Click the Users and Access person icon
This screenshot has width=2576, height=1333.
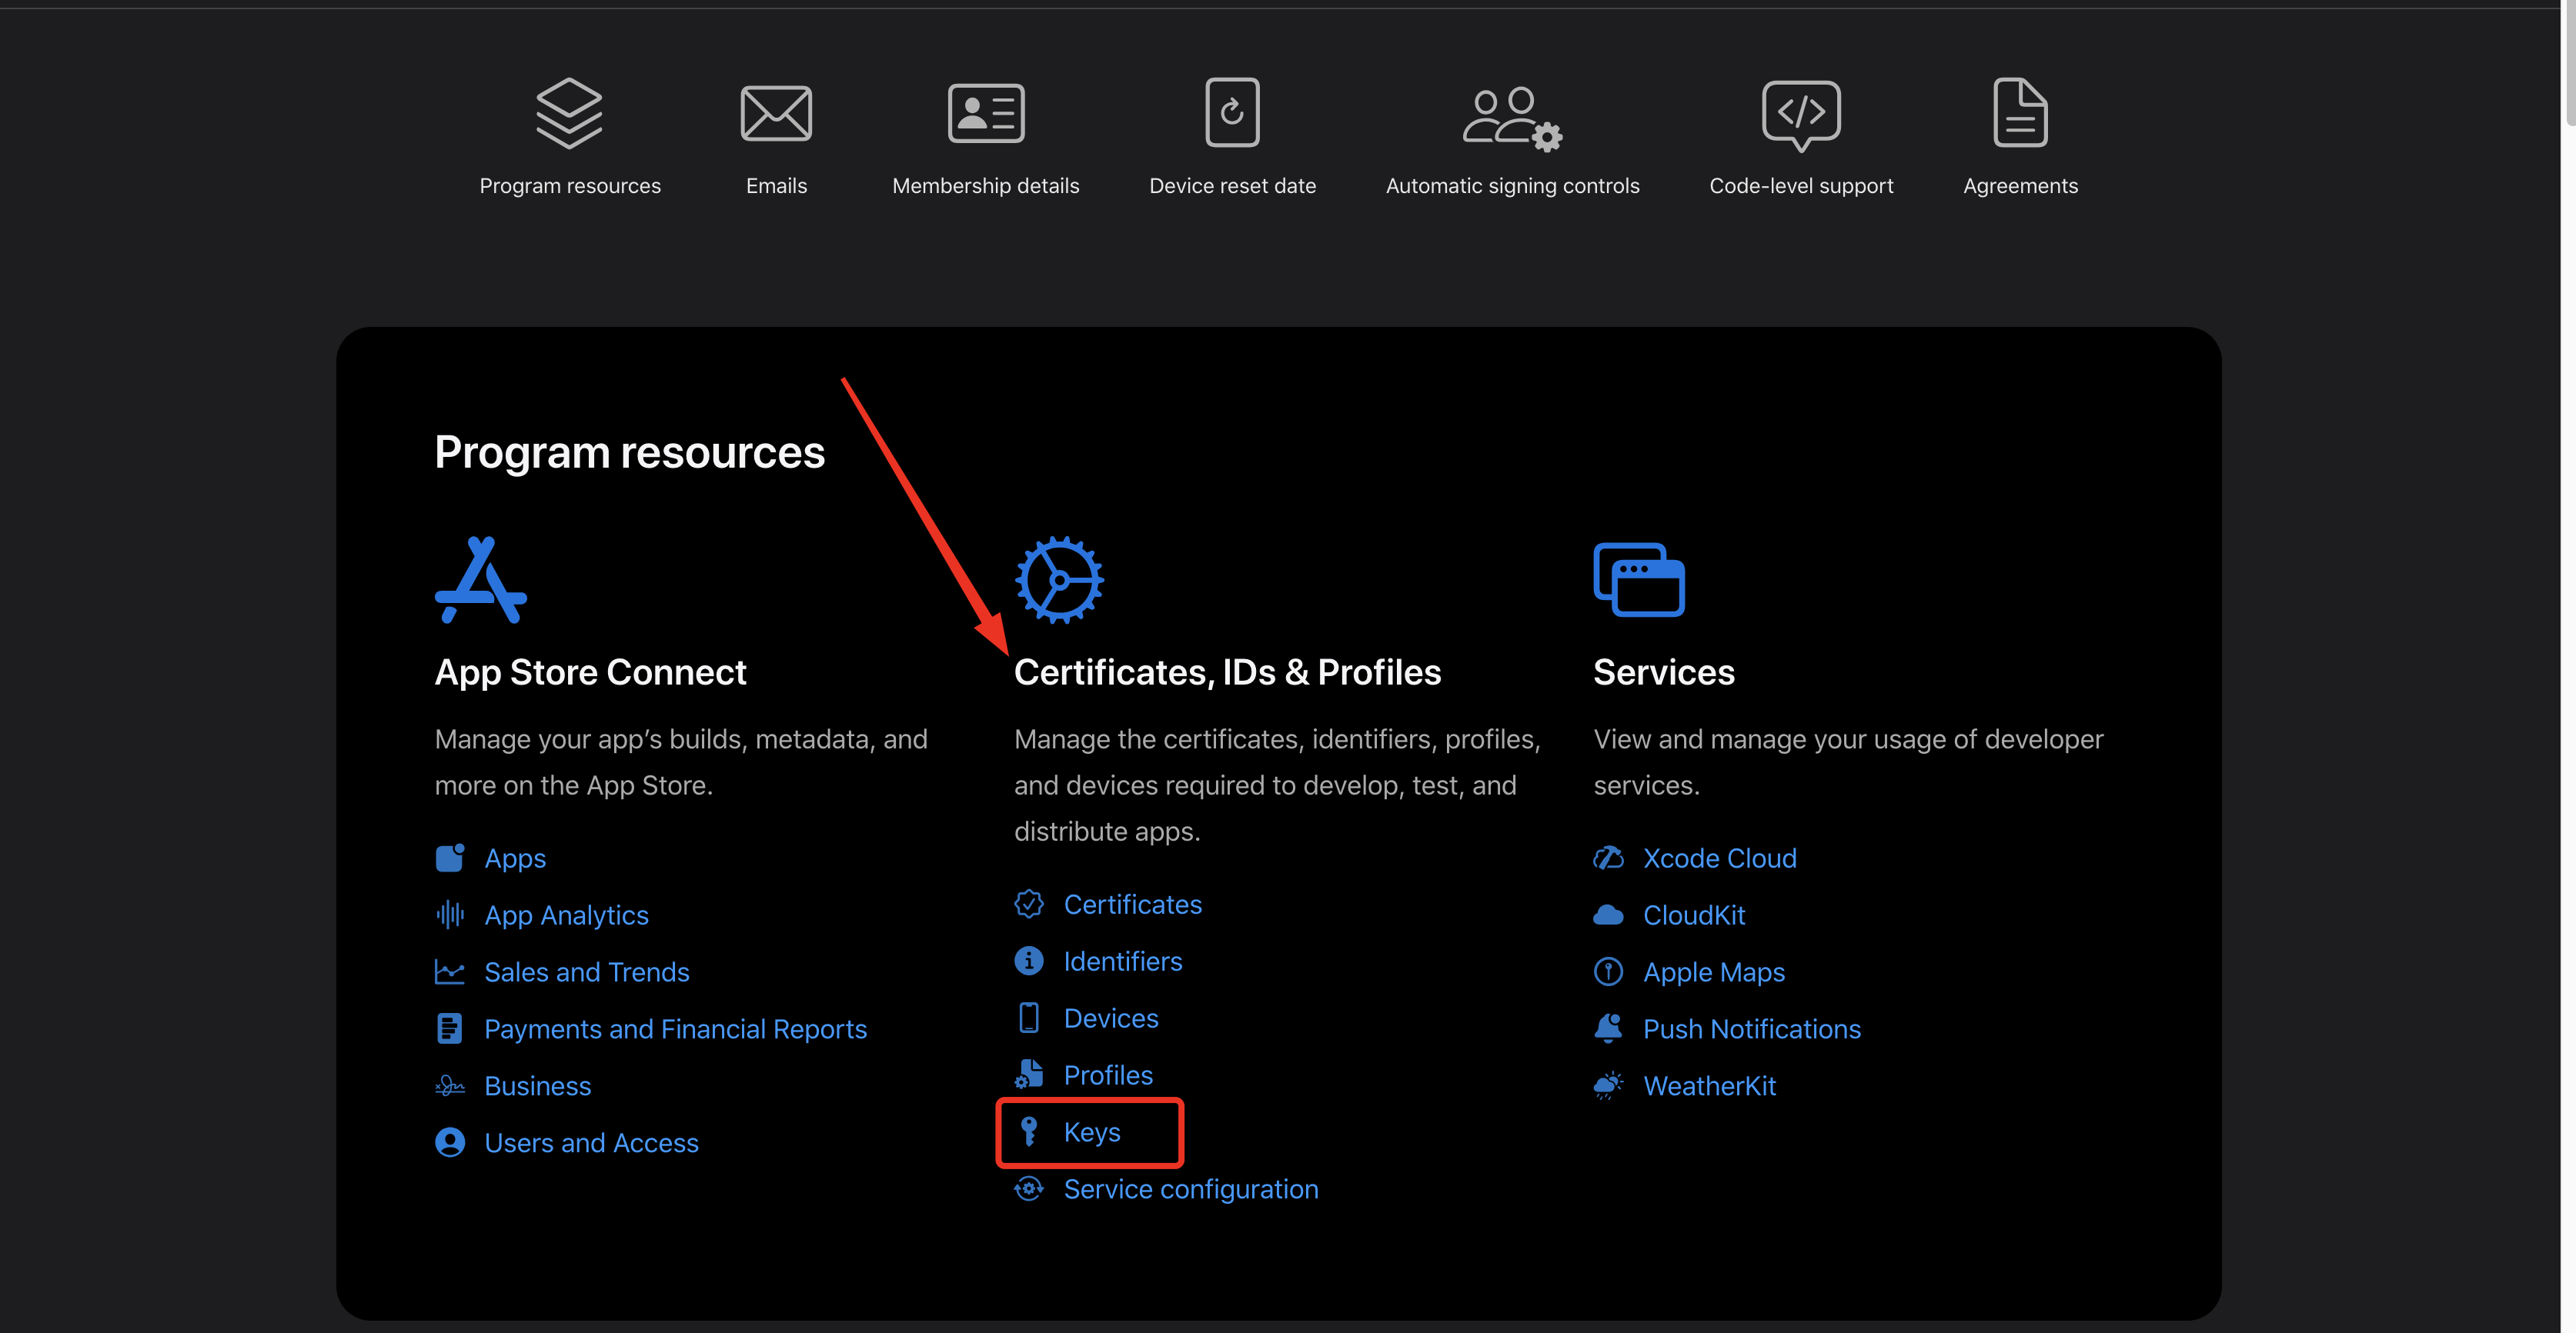(x=450, y=1142)
